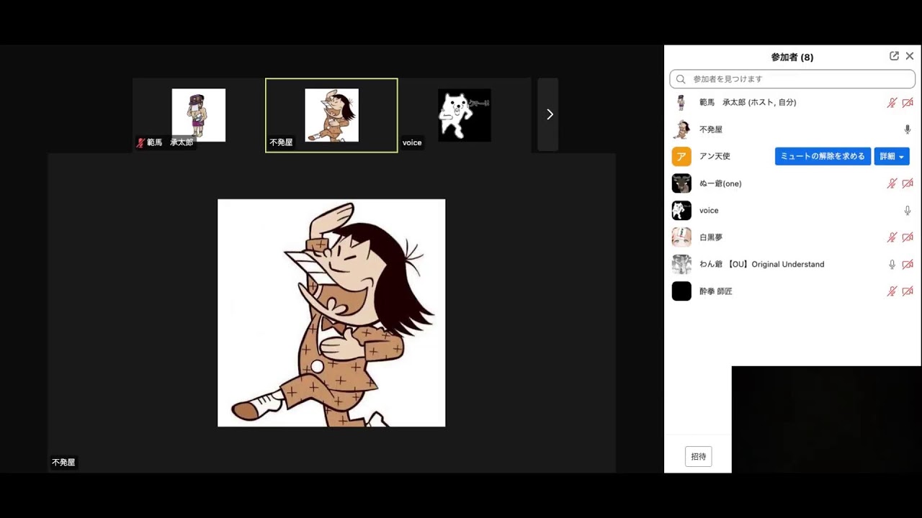Click the participant search field
Image resolution: width=922 pixels, height=518 pixels.
pos(792,79)
